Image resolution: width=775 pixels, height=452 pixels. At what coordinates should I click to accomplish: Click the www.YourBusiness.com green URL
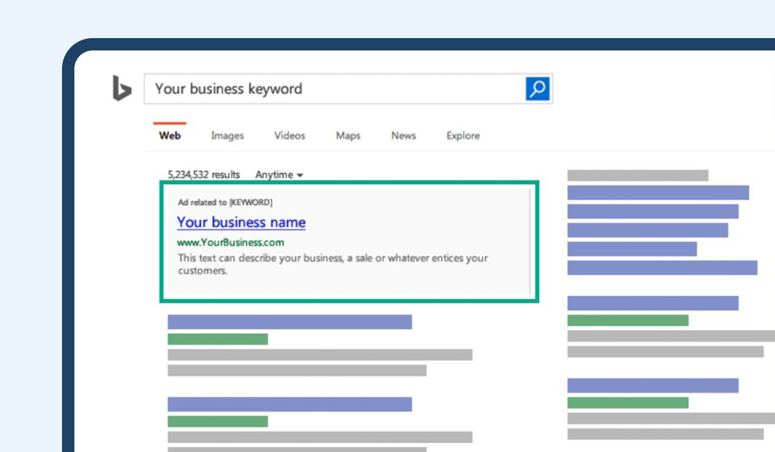pos(231,243)
